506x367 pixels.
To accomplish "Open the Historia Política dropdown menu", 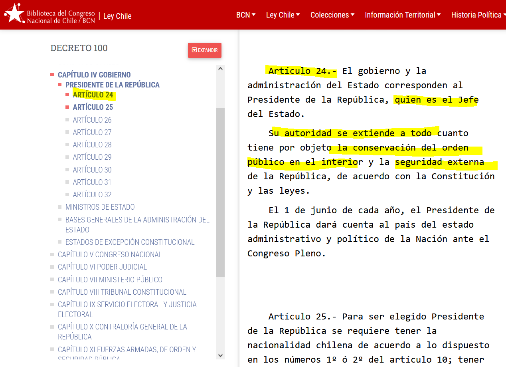I will tap(478, 15).
